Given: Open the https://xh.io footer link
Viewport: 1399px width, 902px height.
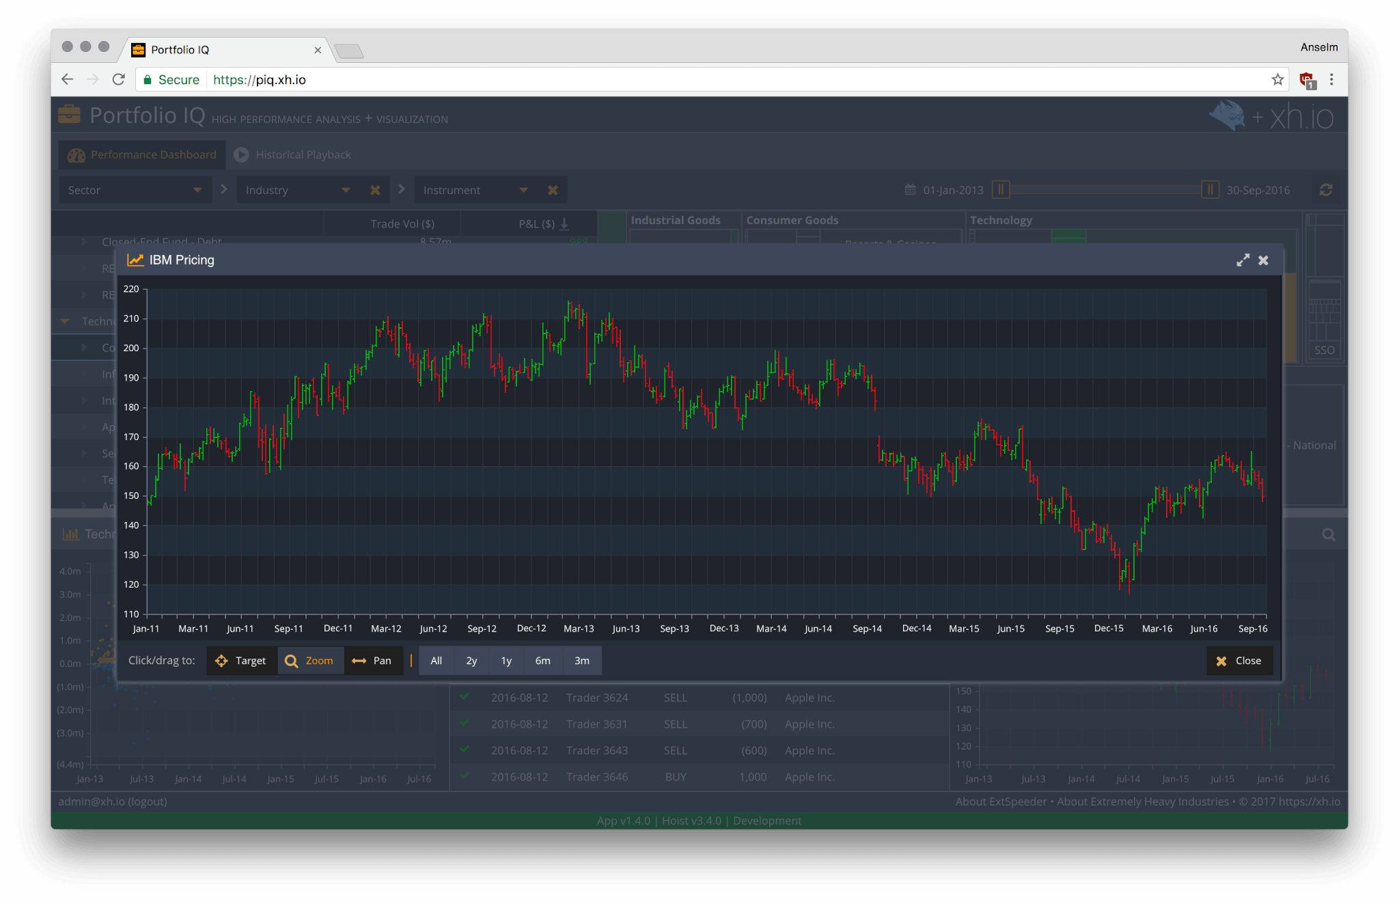Looking at the screenshot, I should click(x=1309, y=802).
